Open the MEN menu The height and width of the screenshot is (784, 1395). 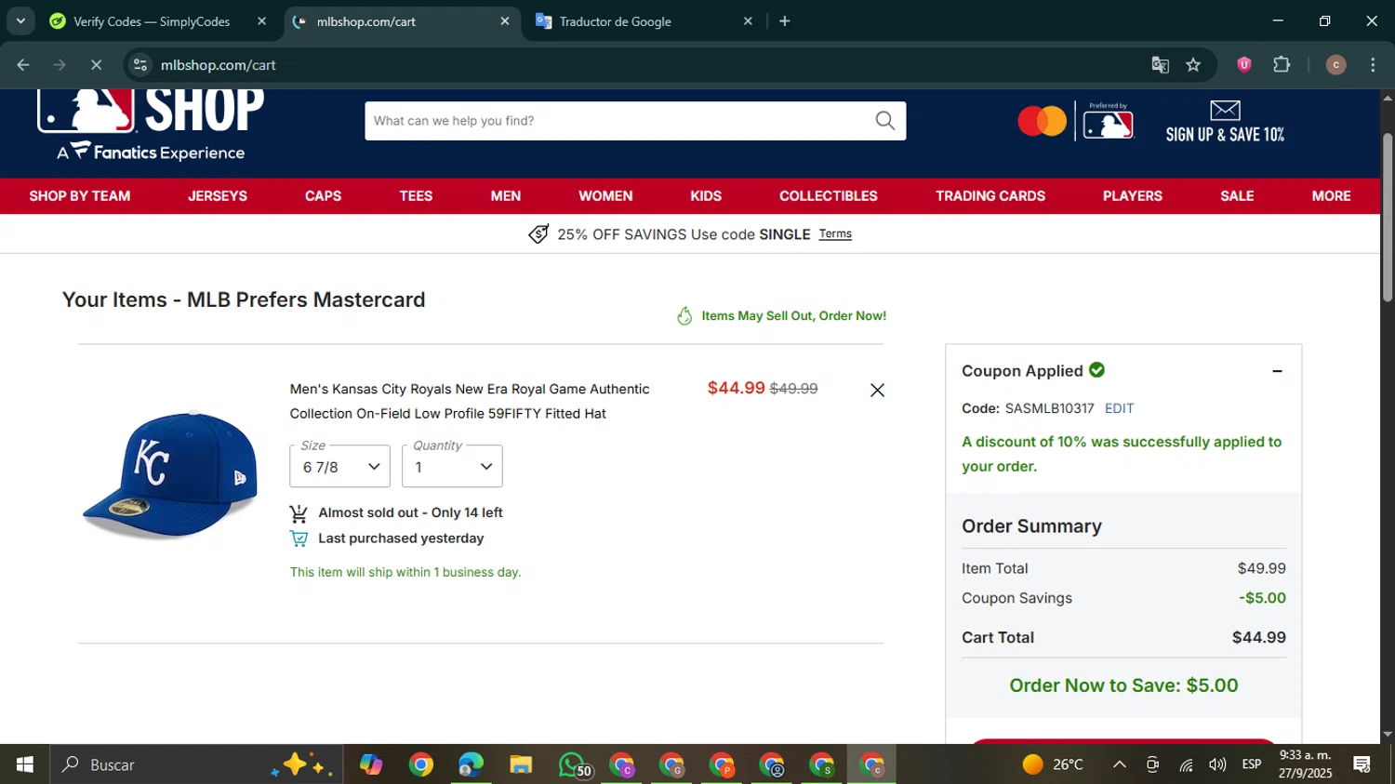506,196
